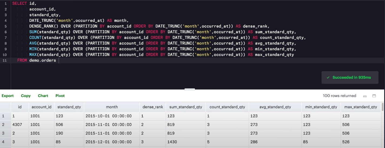
Task: Click sum_standard_qty cell value 1430
Action: point(186,142)
